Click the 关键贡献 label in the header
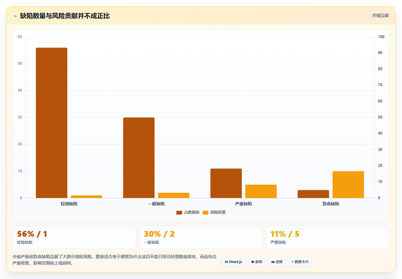This screenshot has height=279, width=402. click(x=381, y=16)
